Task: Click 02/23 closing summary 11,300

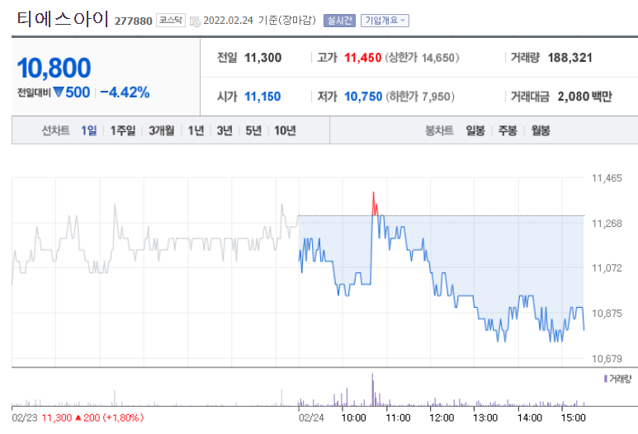Action: [x=57, y=417]
